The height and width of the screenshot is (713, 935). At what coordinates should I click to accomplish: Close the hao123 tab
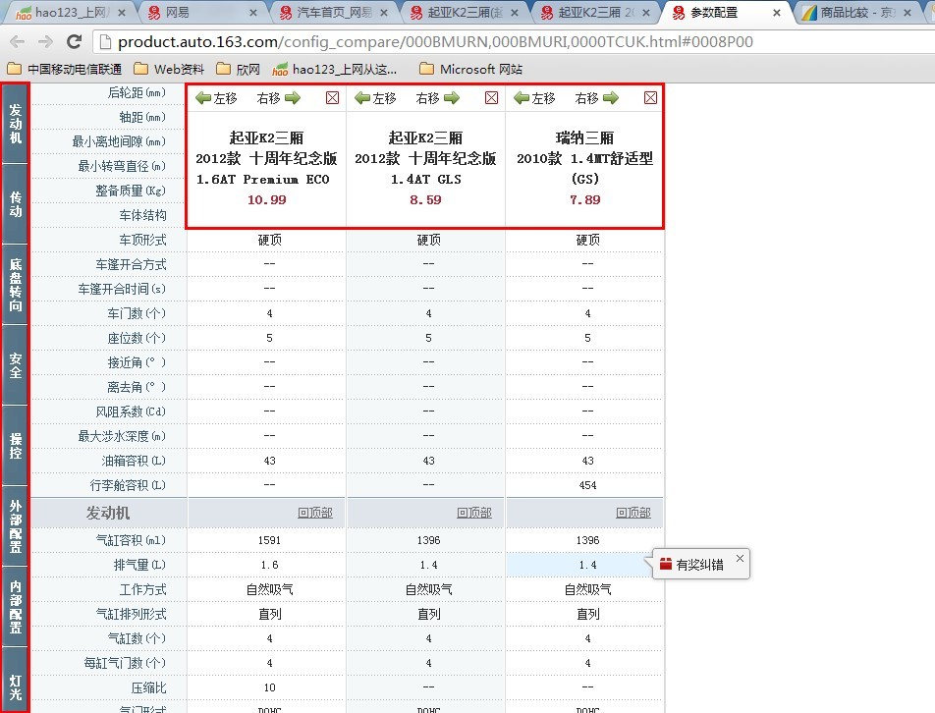click(122, 13)
